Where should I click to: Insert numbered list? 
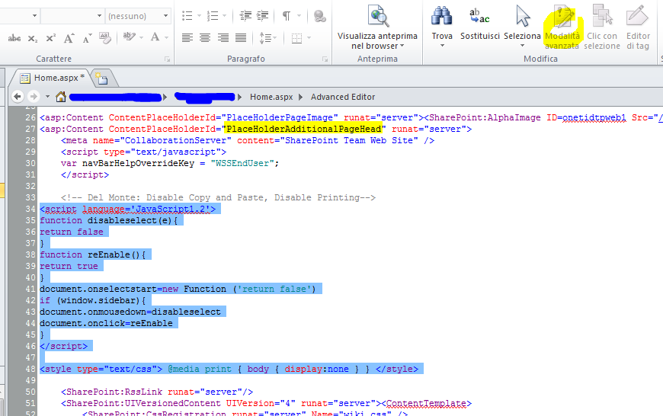(x=213, y=16)
